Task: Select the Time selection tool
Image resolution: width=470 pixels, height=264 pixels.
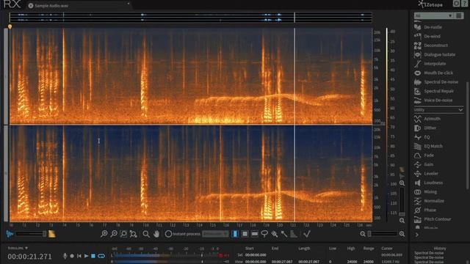Action: [235, 234]
